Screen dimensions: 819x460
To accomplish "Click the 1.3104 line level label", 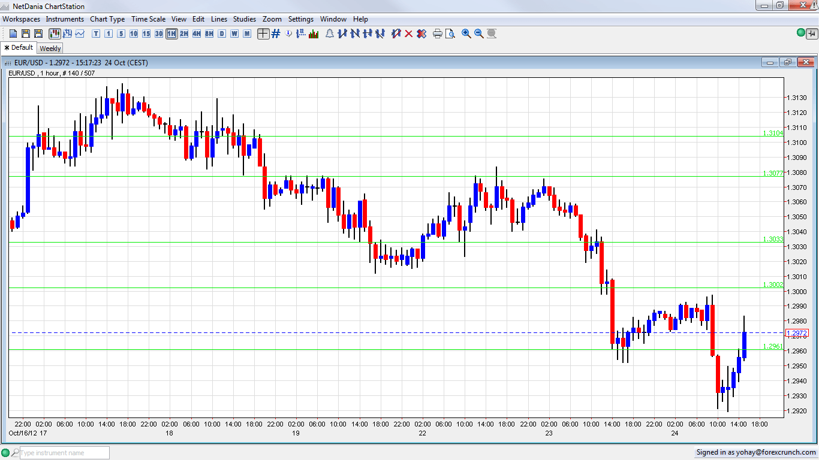I will 773,133.
